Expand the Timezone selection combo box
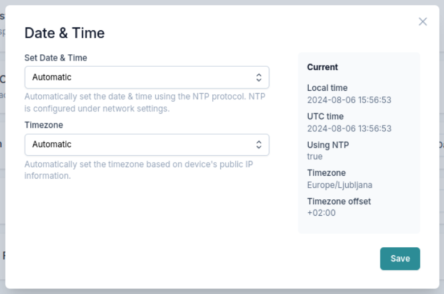This screenshot has height=294, width=444. pos(147,145)
